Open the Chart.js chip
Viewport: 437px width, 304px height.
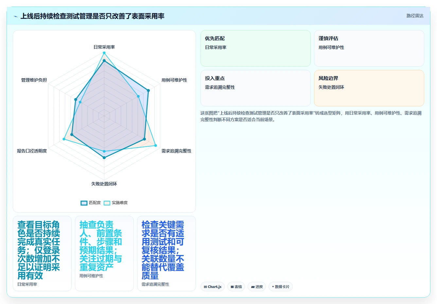(x=213, y=287)
